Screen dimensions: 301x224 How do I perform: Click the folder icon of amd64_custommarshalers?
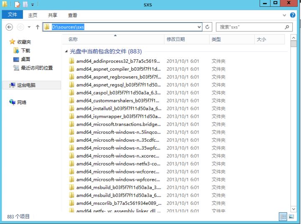point(71,100)
